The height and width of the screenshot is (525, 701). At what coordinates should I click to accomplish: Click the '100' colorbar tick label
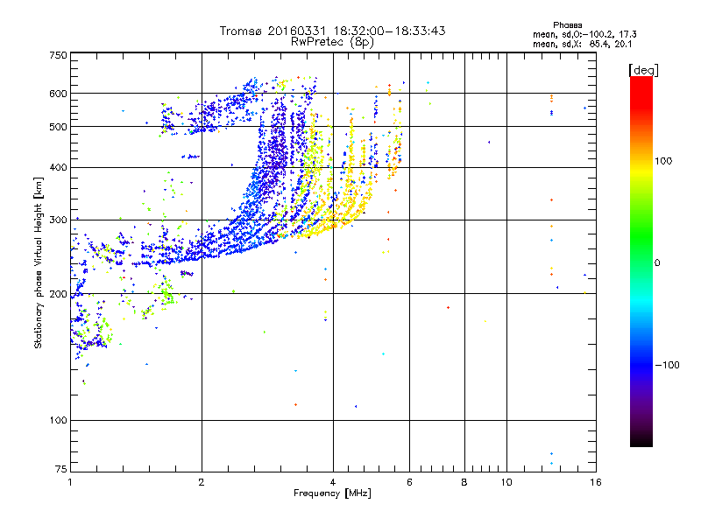[x=663, y=161]
